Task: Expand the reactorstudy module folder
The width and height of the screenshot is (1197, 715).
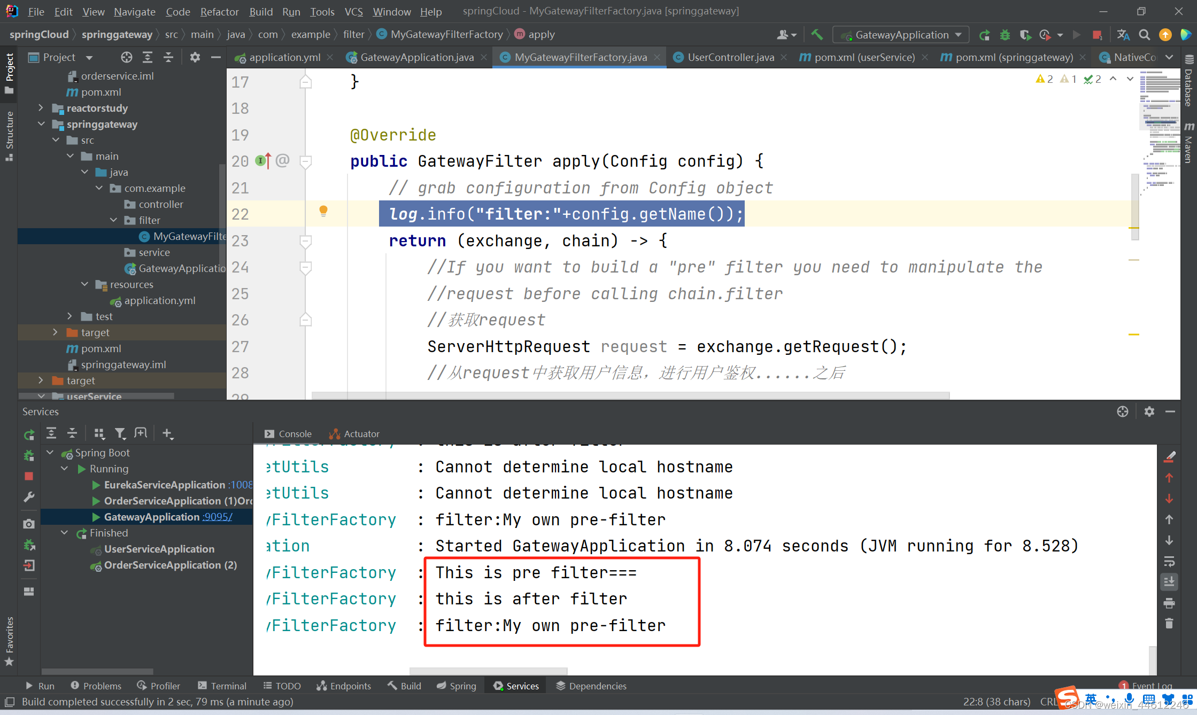Action: [41, 108]
